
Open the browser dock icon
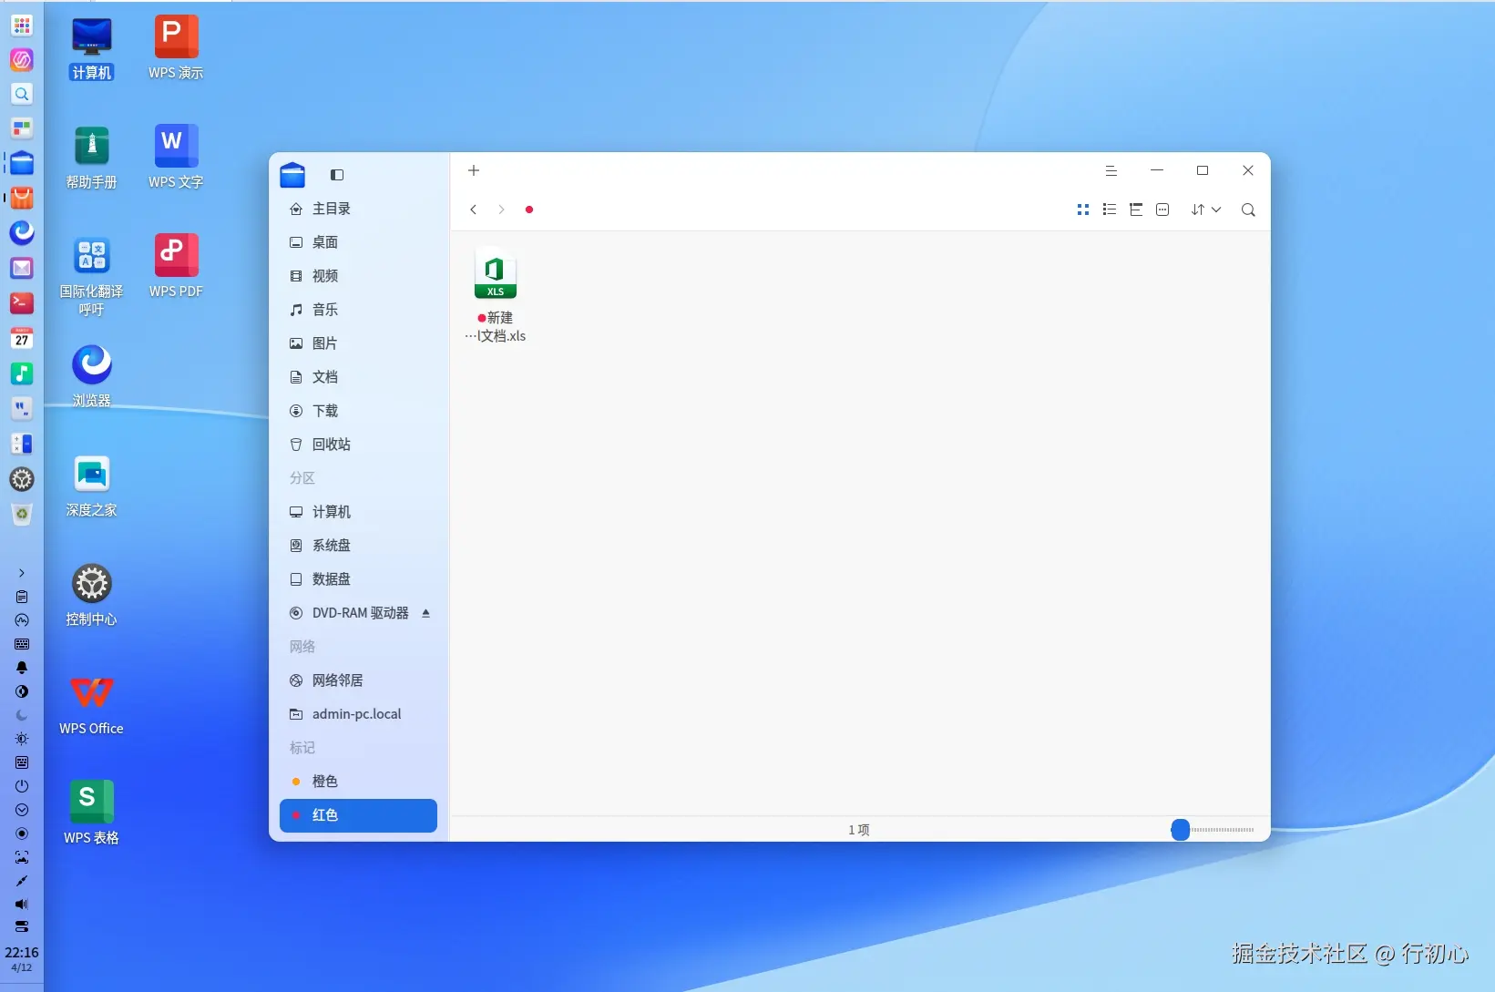tap(22, 233)
